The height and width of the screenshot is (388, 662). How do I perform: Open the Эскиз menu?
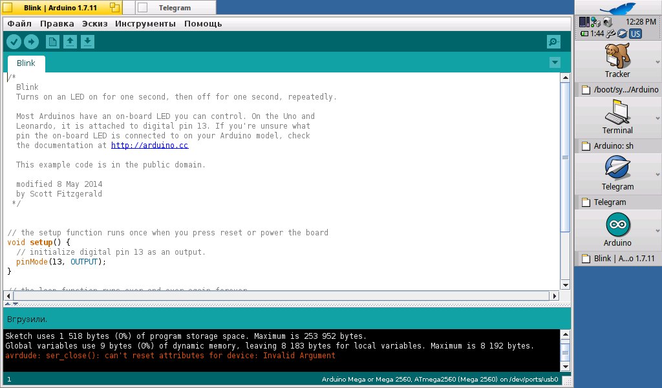coord(94,24)
